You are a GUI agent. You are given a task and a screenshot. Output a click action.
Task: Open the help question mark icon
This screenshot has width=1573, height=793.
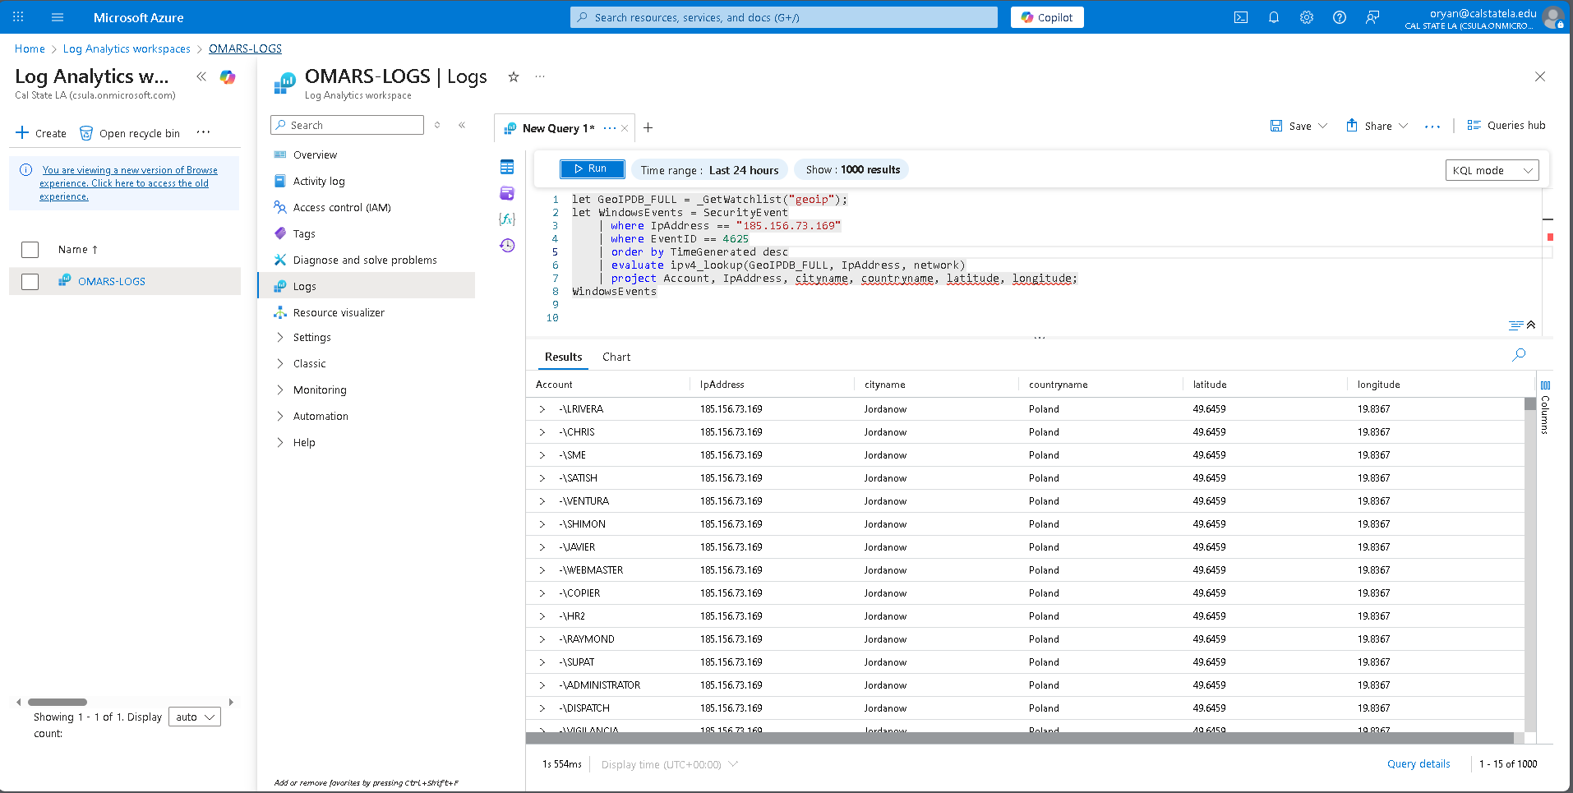coord(1340,17)
